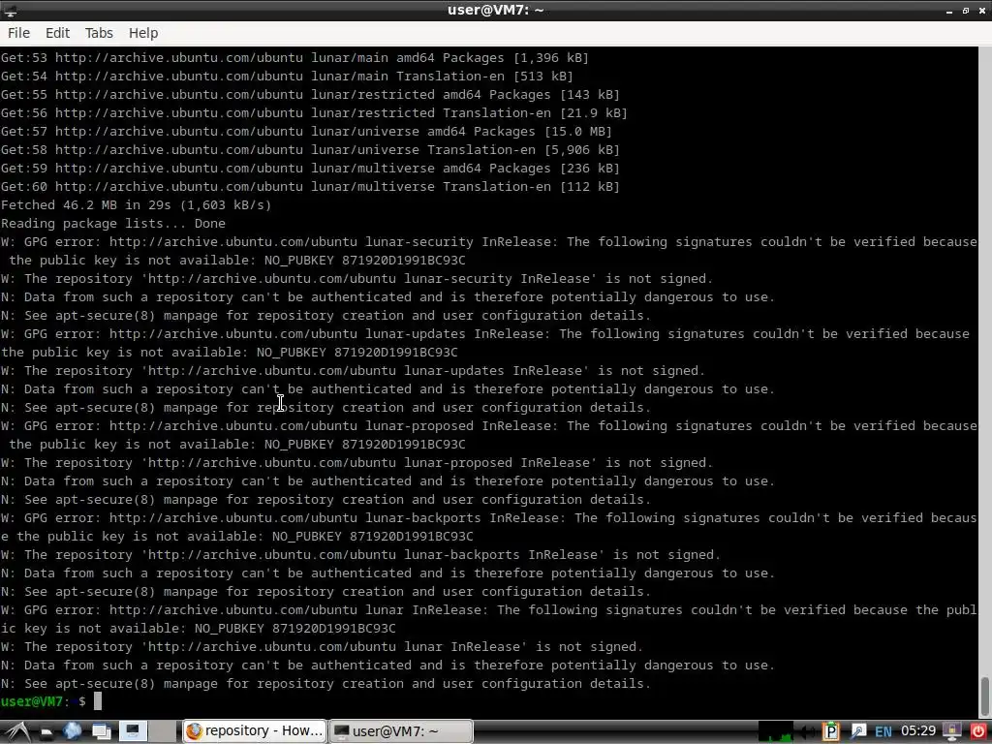The image size is (992, 744).
Task: Click the 'Fetched 46.2 MB in 29s' line
Action: click(136, 205)
